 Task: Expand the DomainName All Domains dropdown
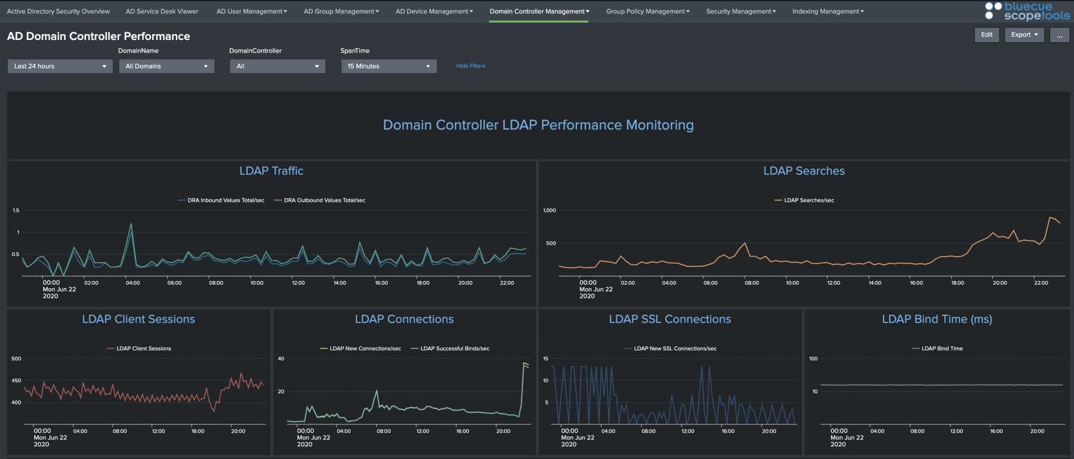pyautogui.click(x=166, y=66)
